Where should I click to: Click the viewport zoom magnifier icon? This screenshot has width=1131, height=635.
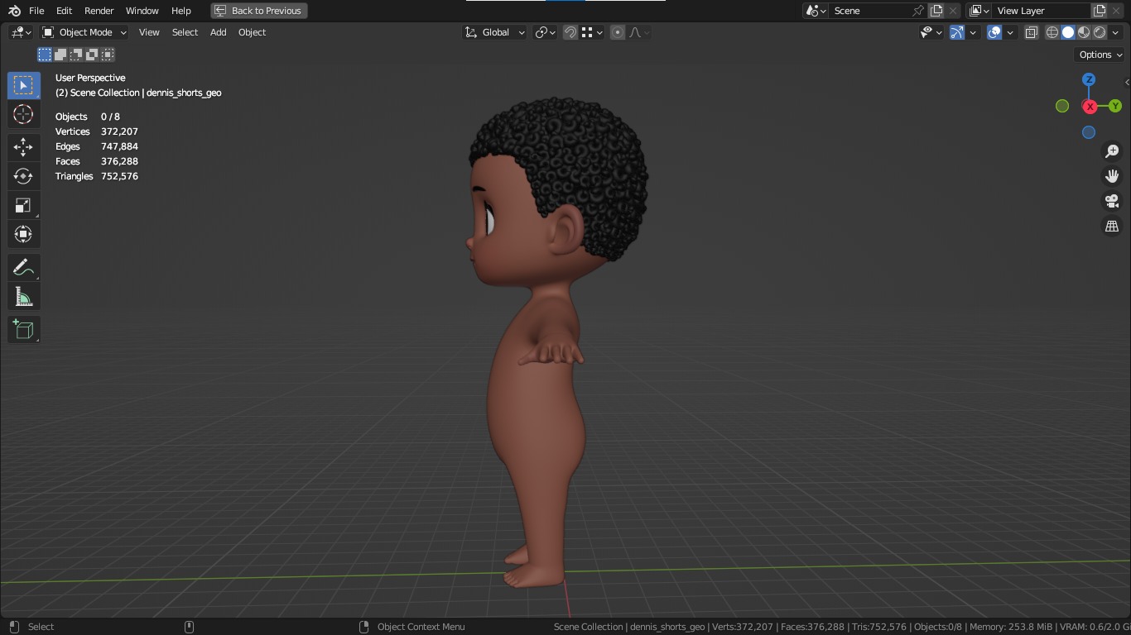(x=1112, y=151)
